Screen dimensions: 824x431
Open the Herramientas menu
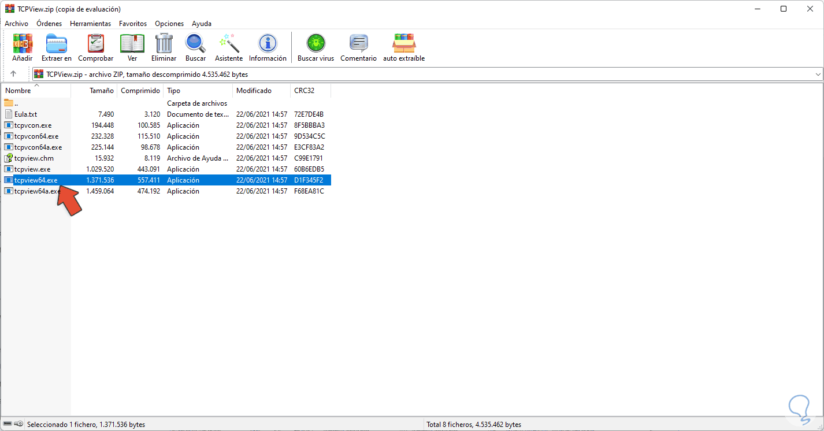pos(91,24)
